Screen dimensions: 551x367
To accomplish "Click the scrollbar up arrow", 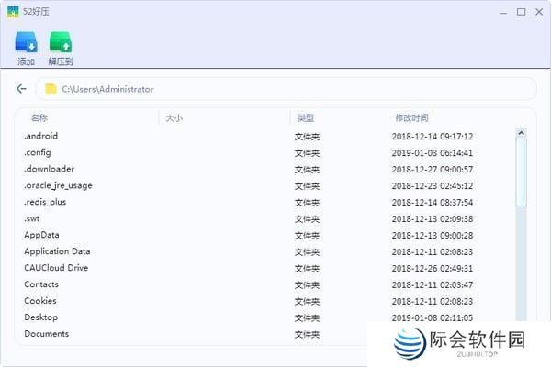I will [x=522, y=133].
